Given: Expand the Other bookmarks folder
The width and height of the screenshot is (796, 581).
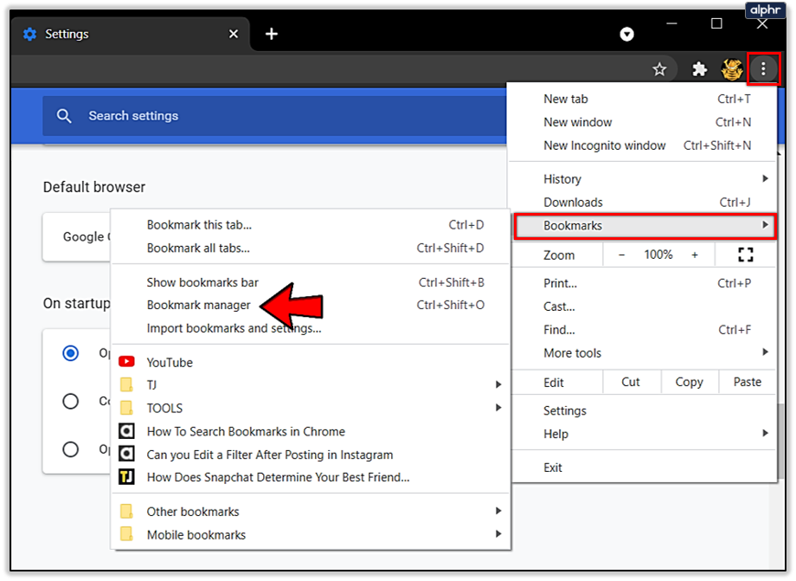Looking at the screenshot, I should tap(192, 511).
